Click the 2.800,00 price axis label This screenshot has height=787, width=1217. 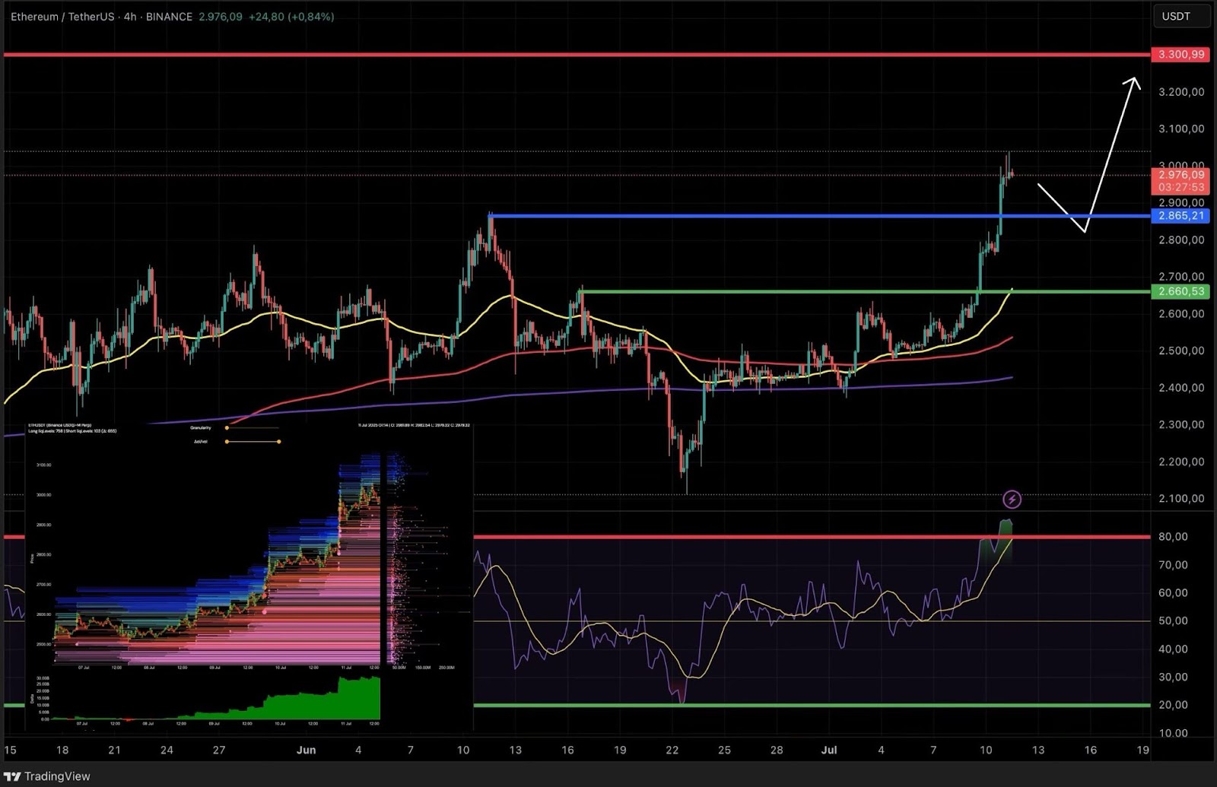[x=1181, y=240]
